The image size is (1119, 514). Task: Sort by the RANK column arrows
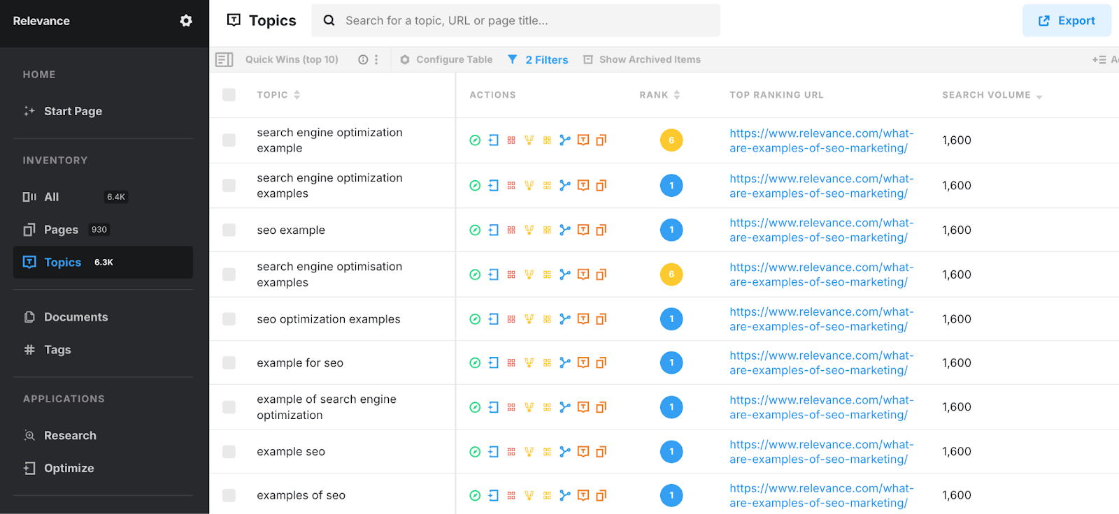point(677,95)
